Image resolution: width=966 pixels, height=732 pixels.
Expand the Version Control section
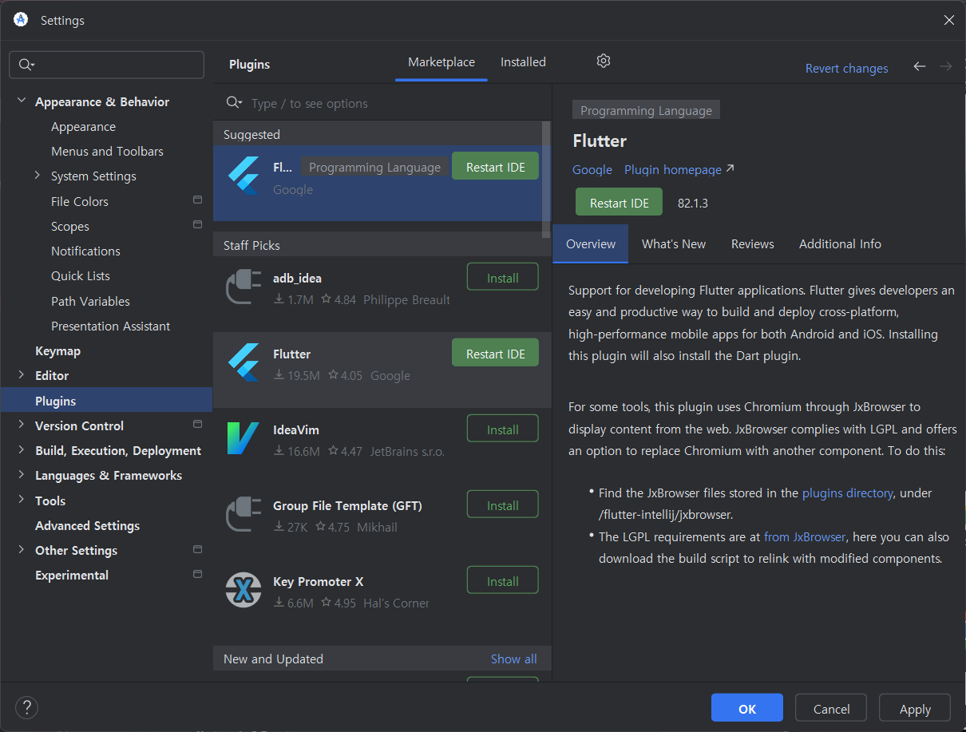coord(21,425)
